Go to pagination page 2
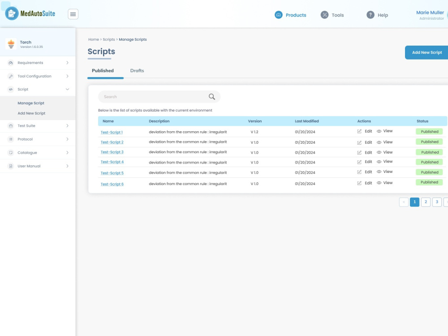Screen dimensions: 448x336 pyautogui.click(x=426, y=202)
